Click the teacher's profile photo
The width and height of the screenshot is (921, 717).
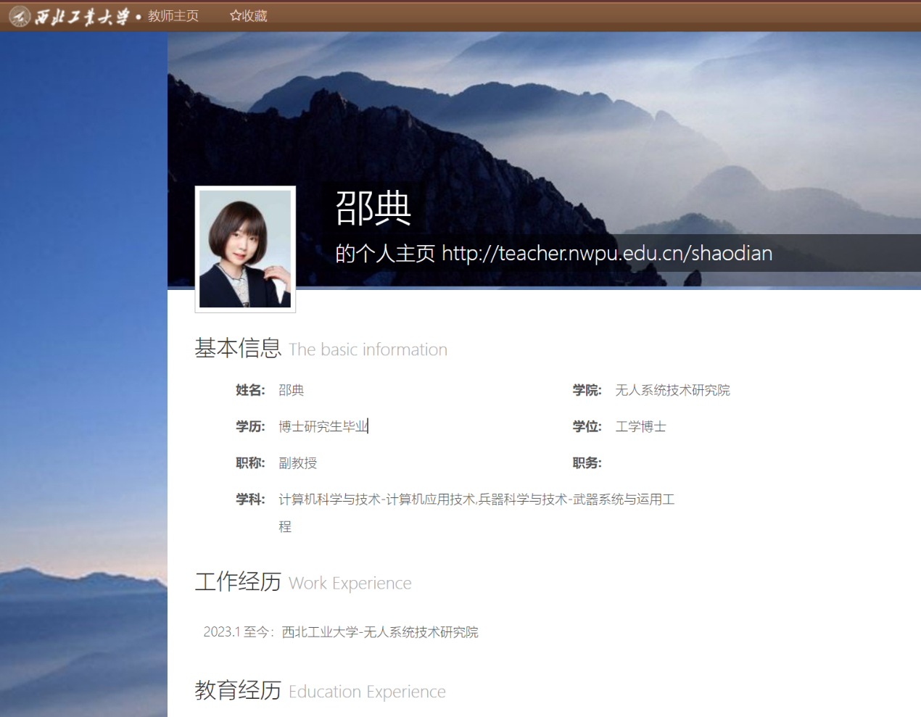245,249
